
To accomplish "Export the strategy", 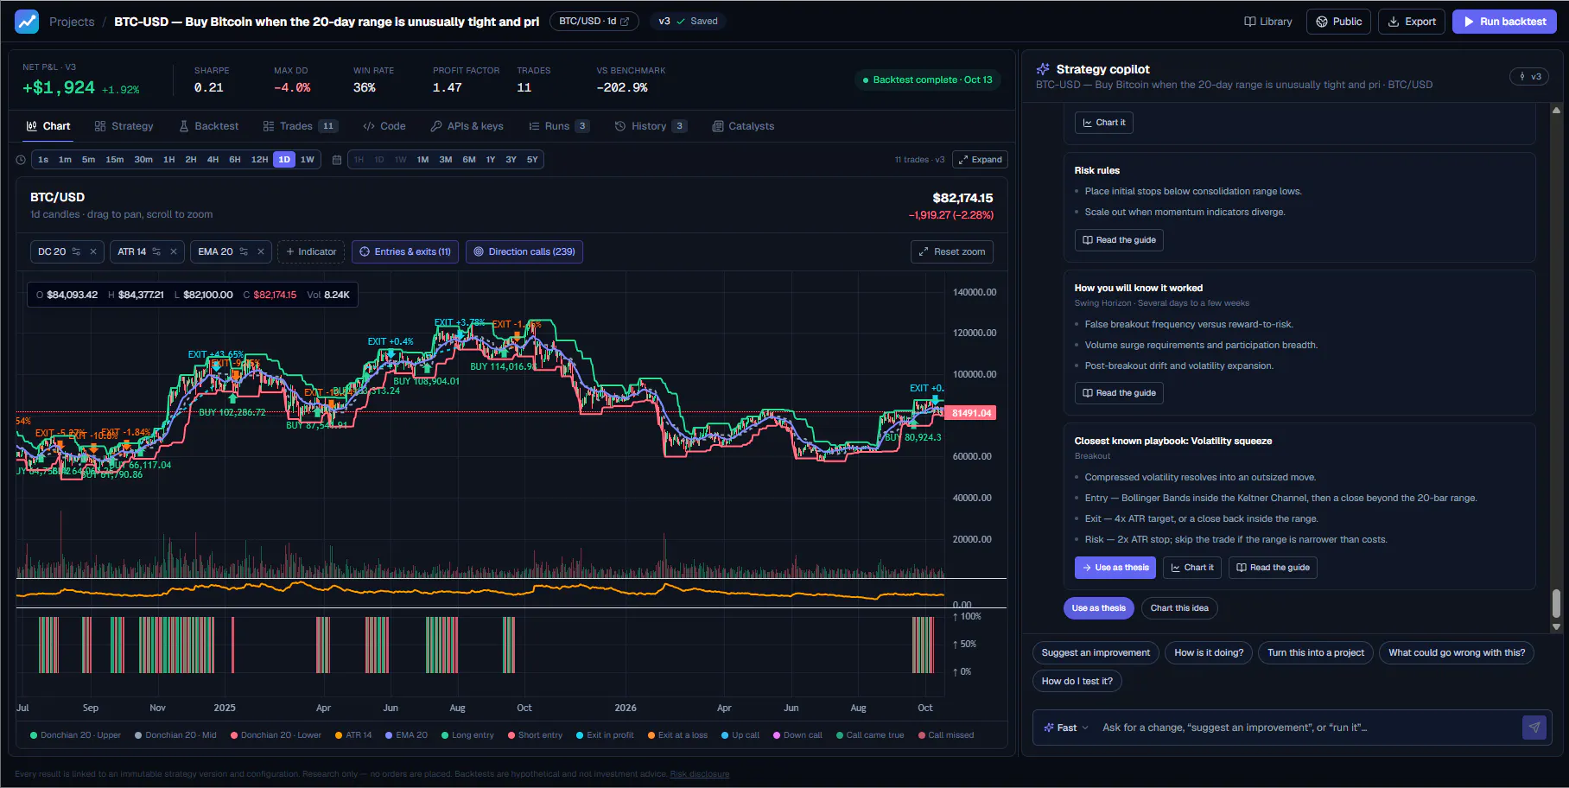I will [x=1412, y=22].
